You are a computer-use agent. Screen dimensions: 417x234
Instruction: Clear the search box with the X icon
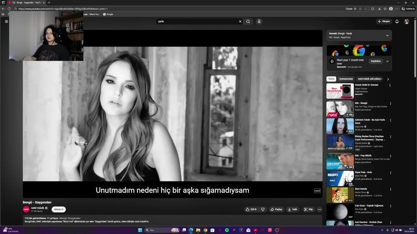pos(240,21)
